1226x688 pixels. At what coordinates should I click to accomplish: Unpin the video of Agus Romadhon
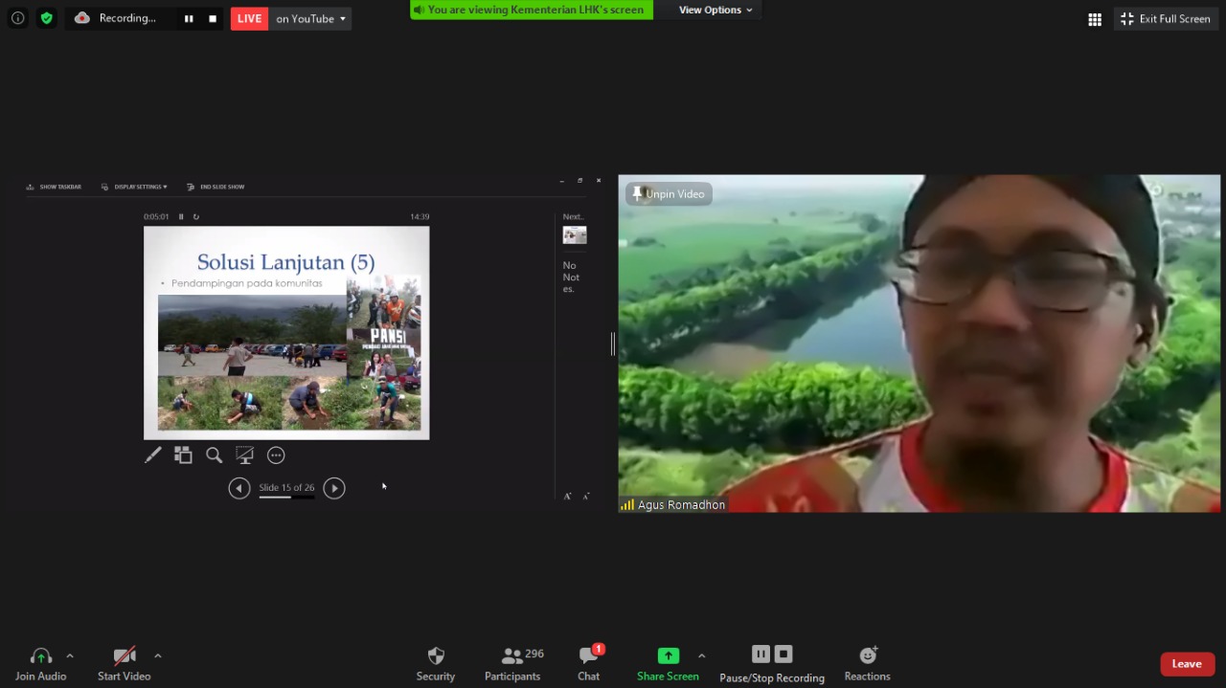click(x=669, y=194)
